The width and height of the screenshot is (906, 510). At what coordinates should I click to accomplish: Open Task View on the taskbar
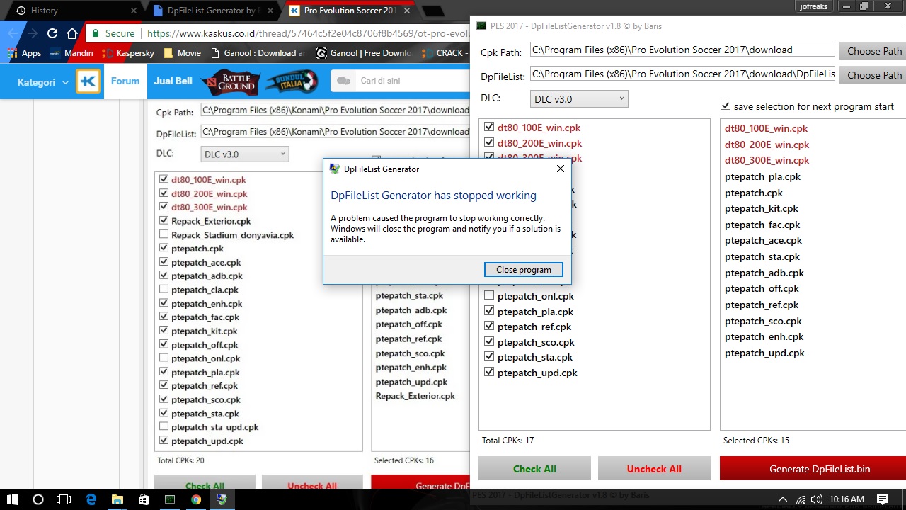point(64,499)
